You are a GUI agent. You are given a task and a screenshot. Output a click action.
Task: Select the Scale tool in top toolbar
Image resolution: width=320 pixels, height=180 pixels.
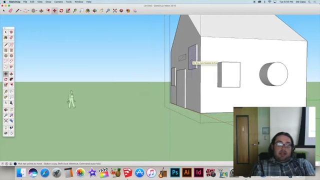pos(68,10)
